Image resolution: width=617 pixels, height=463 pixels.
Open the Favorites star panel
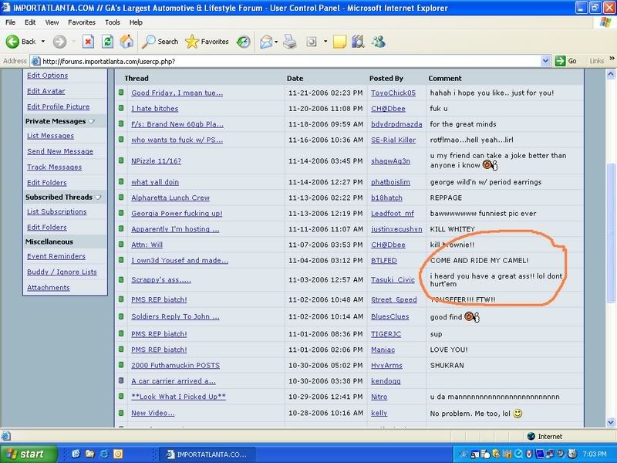pos(207,42)
